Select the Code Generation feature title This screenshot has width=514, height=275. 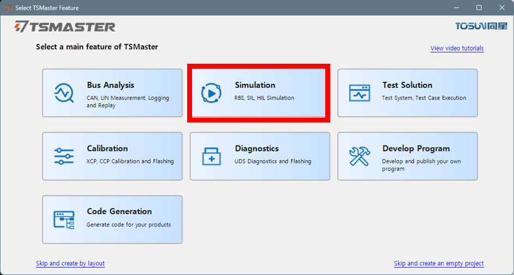click(119, 211)
